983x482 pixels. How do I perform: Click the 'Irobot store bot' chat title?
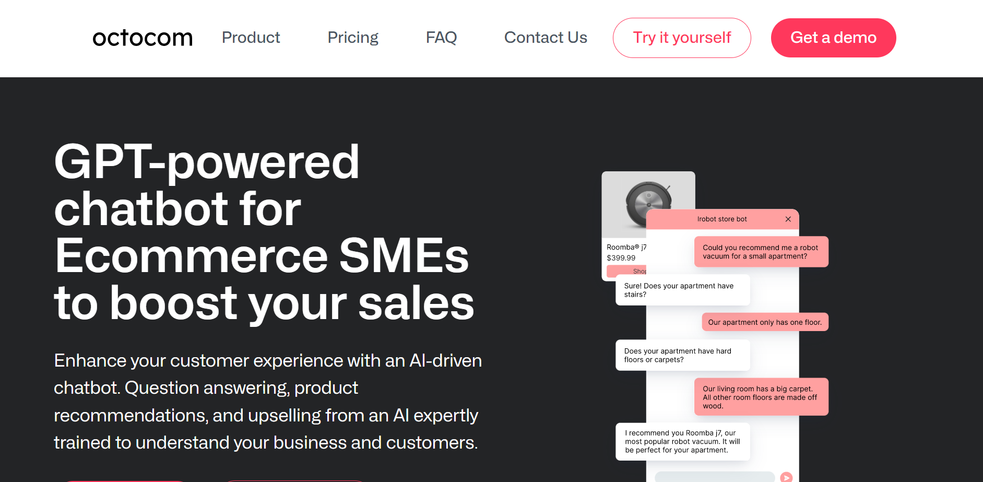point(722,219)
